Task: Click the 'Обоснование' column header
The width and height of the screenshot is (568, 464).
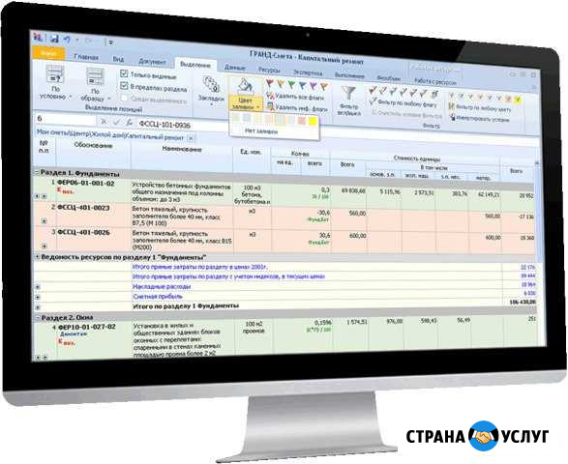Action: coord(93,145)
